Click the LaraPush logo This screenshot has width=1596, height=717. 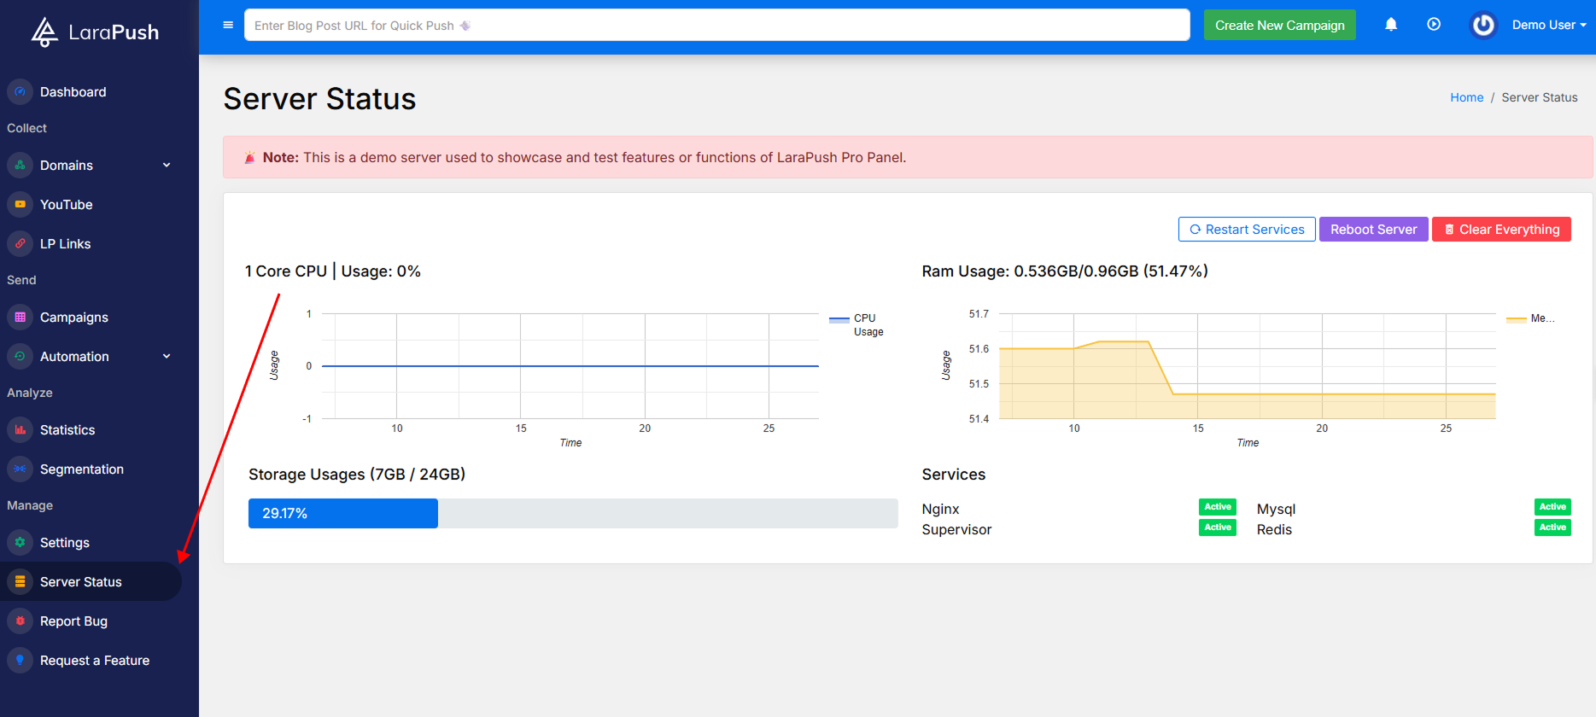(95, 32)
